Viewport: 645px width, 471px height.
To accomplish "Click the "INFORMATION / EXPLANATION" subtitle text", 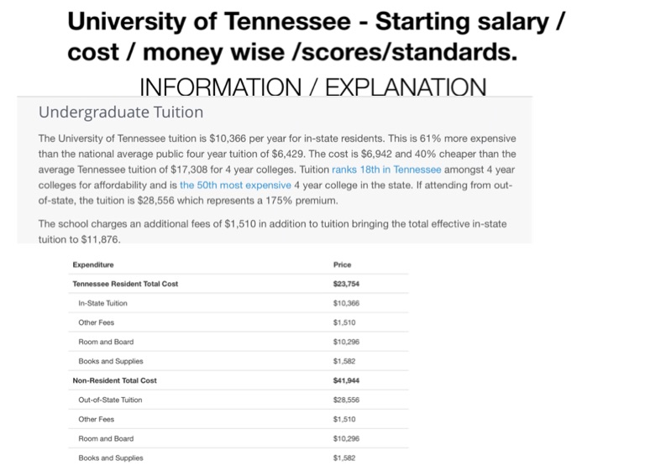I will click(x=312, y=87).
